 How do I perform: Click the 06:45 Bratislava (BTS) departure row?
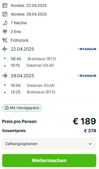tap(33, 59)
